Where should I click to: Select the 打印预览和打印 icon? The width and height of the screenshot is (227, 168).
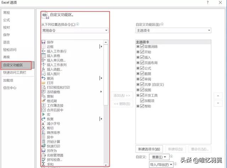(43, 87)
